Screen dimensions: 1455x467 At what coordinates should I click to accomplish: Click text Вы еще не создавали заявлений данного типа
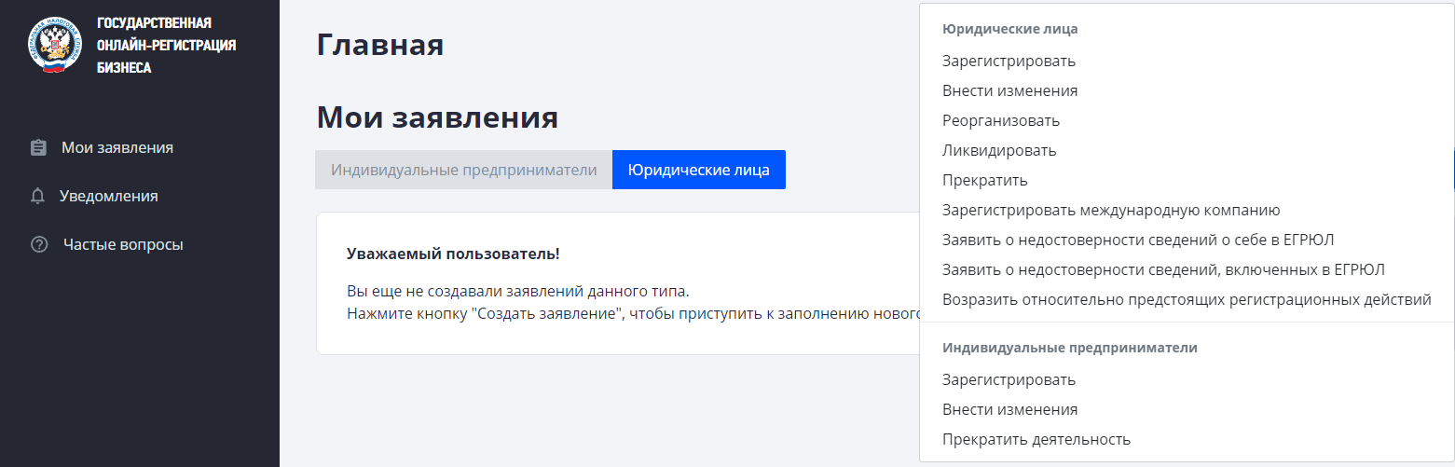[517, 290]
